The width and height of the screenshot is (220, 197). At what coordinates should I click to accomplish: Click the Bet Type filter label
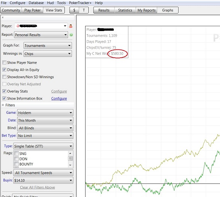[x=9, y=135]
